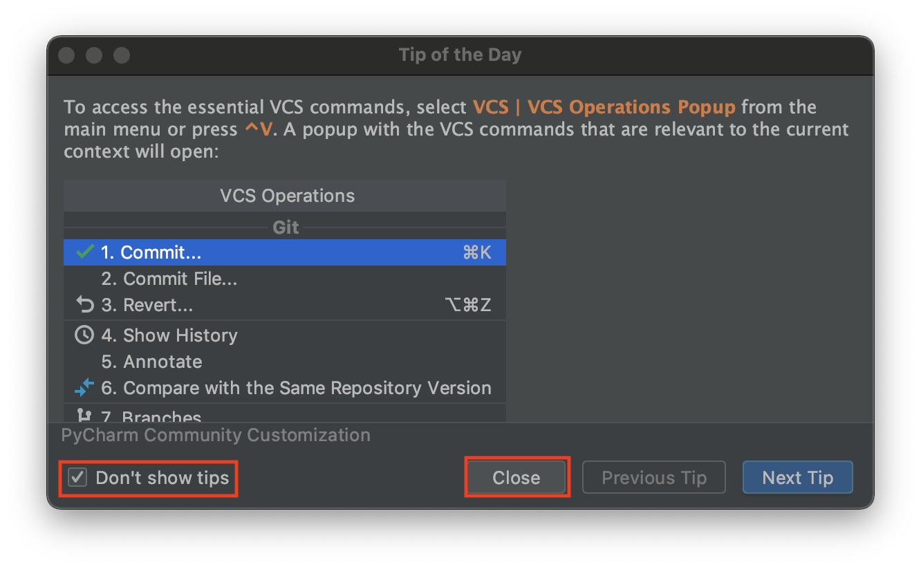Click the green zoom window dot
This screenshot has width=921, height=567.
pyautogui.click(x=122, y=55)
